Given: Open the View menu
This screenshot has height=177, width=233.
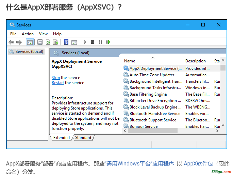Looking at the screenshot, I should (43, 34).
